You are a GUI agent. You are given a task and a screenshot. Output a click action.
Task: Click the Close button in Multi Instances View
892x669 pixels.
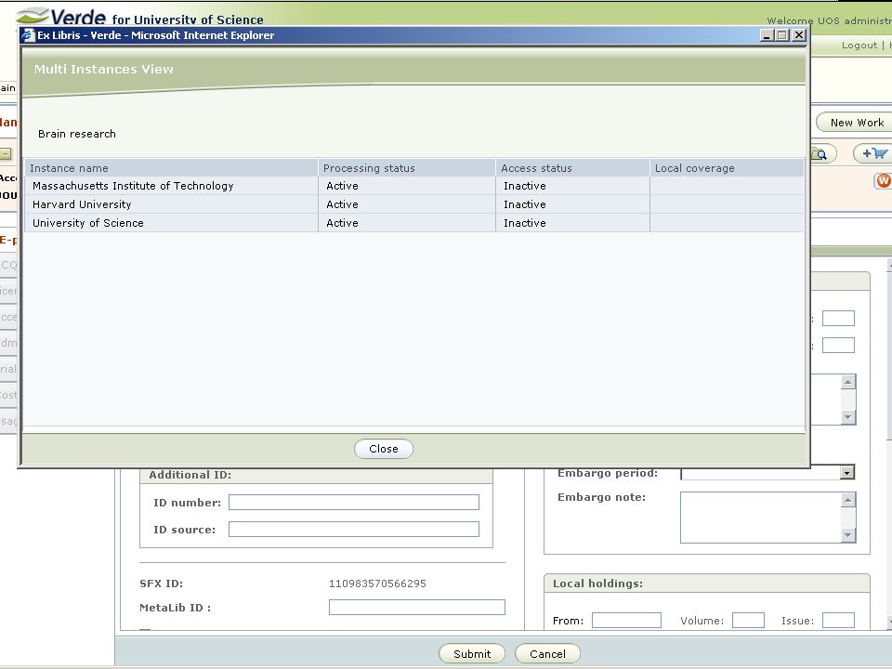(x=384, y=449)
